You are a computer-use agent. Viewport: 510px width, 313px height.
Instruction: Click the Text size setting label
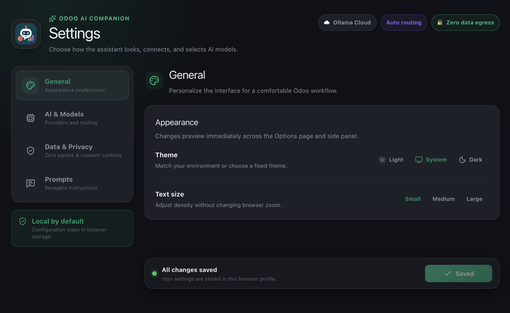coord(170,194)
